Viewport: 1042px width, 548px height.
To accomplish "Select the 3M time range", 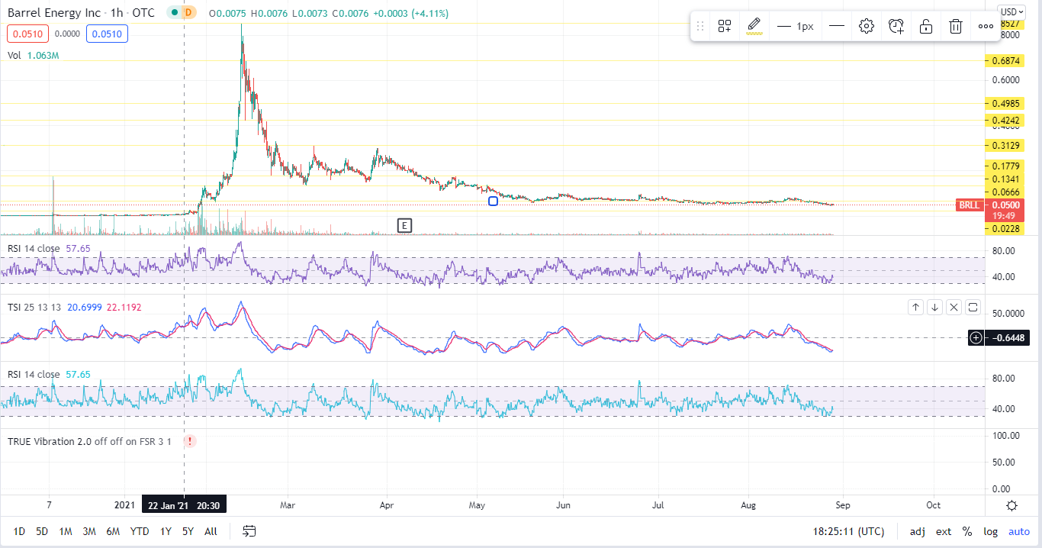I will tap(89, 531).
